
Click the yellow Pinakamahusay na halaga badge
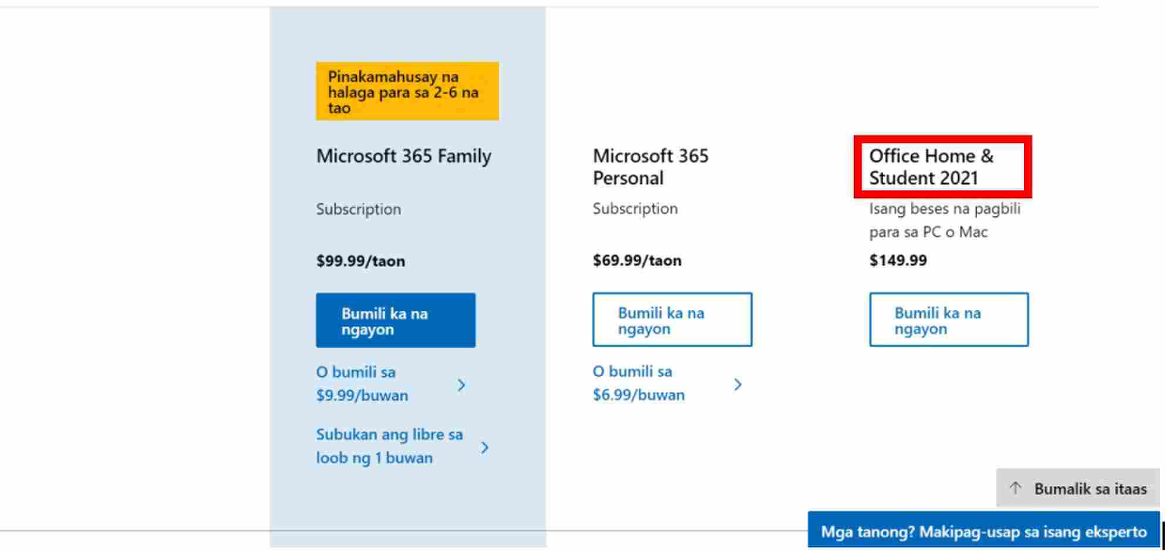(x=407, y=92)
